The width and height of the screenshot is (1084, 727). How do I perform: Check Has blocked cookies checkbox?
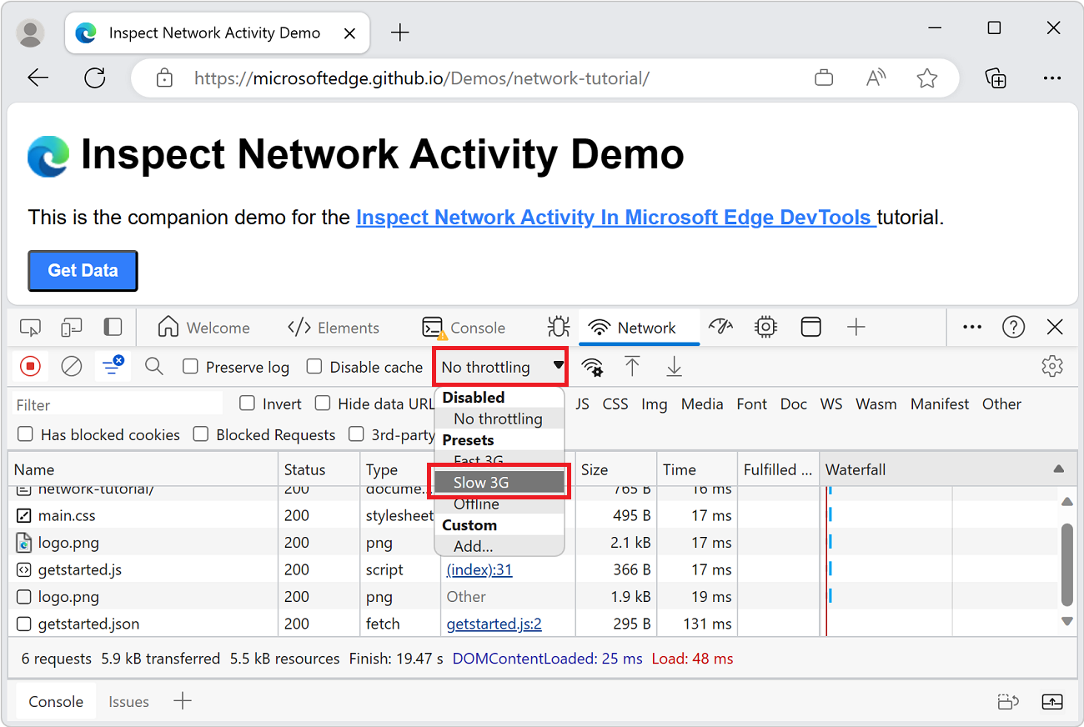click(x=26, y=434)
